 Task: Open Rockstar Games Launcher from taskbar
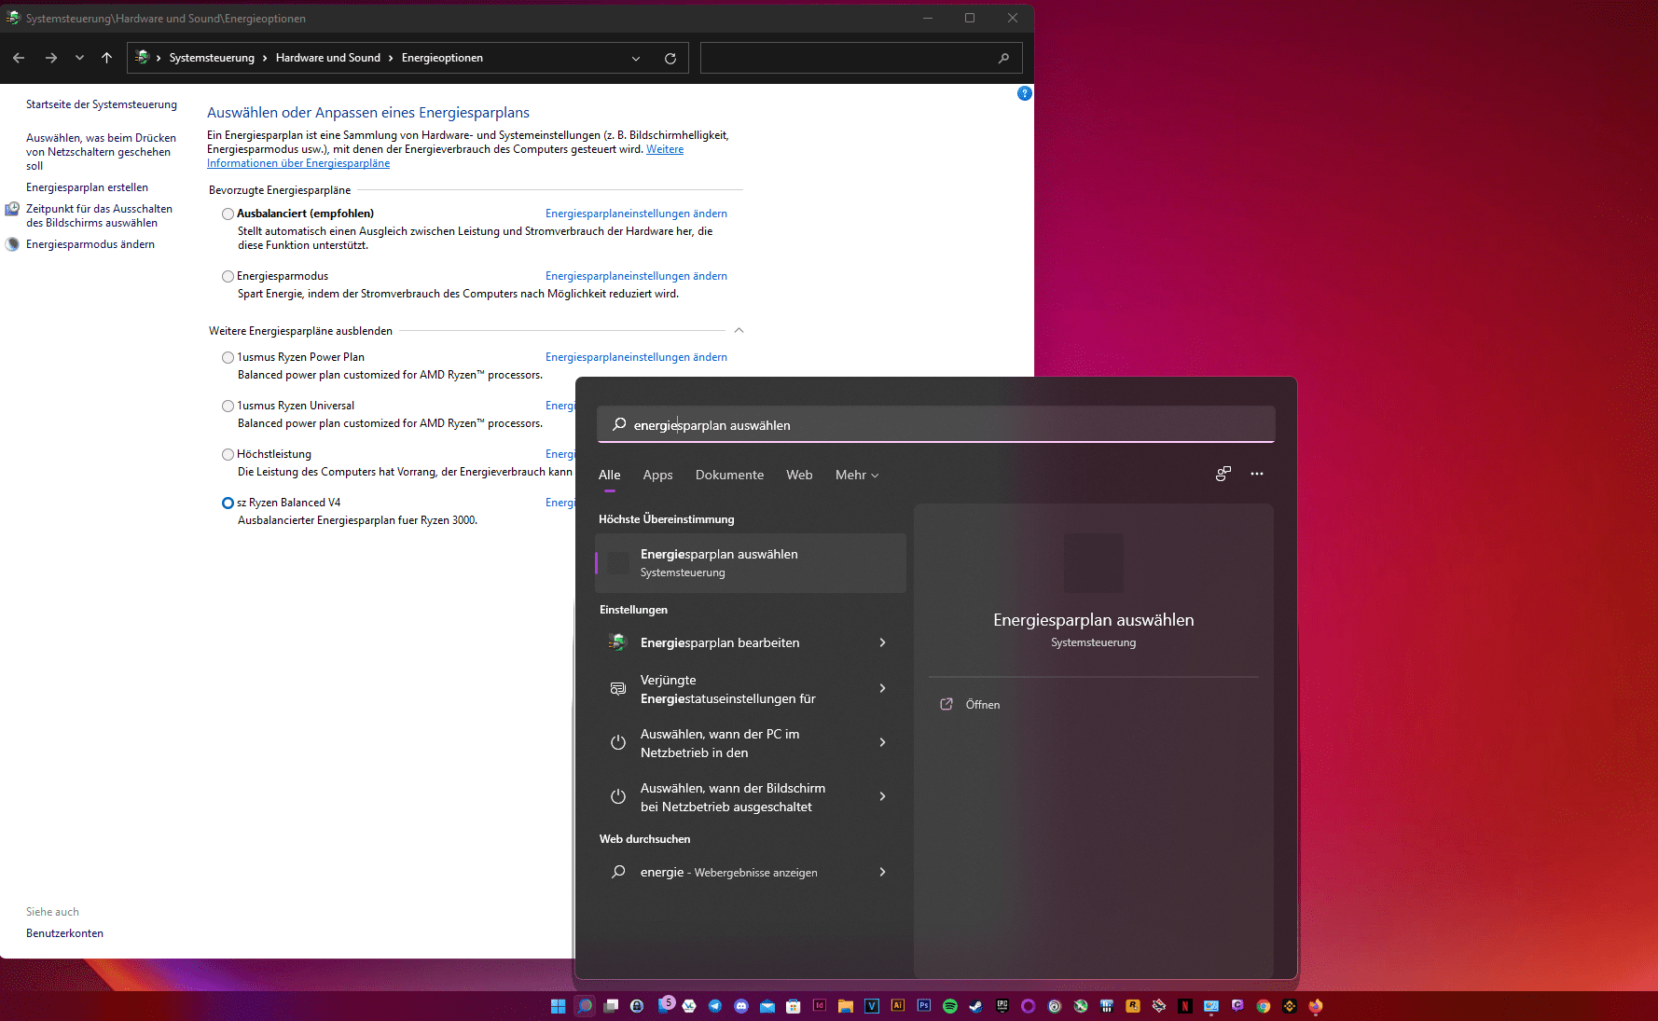point(1133,1006)
